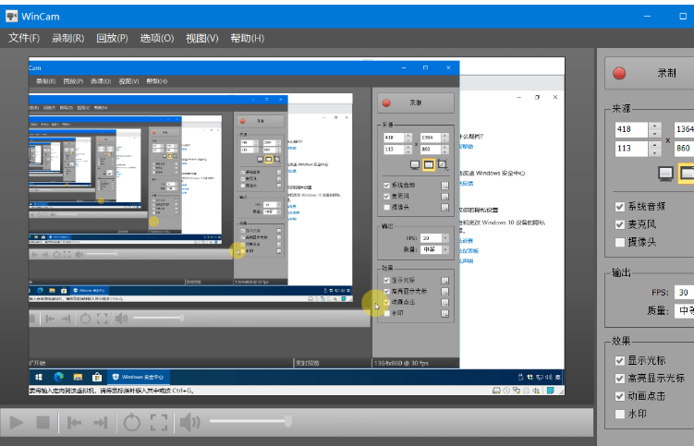Increase the 113 value with up arrow
The height and width of the screenshot is (446, 694).
tap(654, 145)
